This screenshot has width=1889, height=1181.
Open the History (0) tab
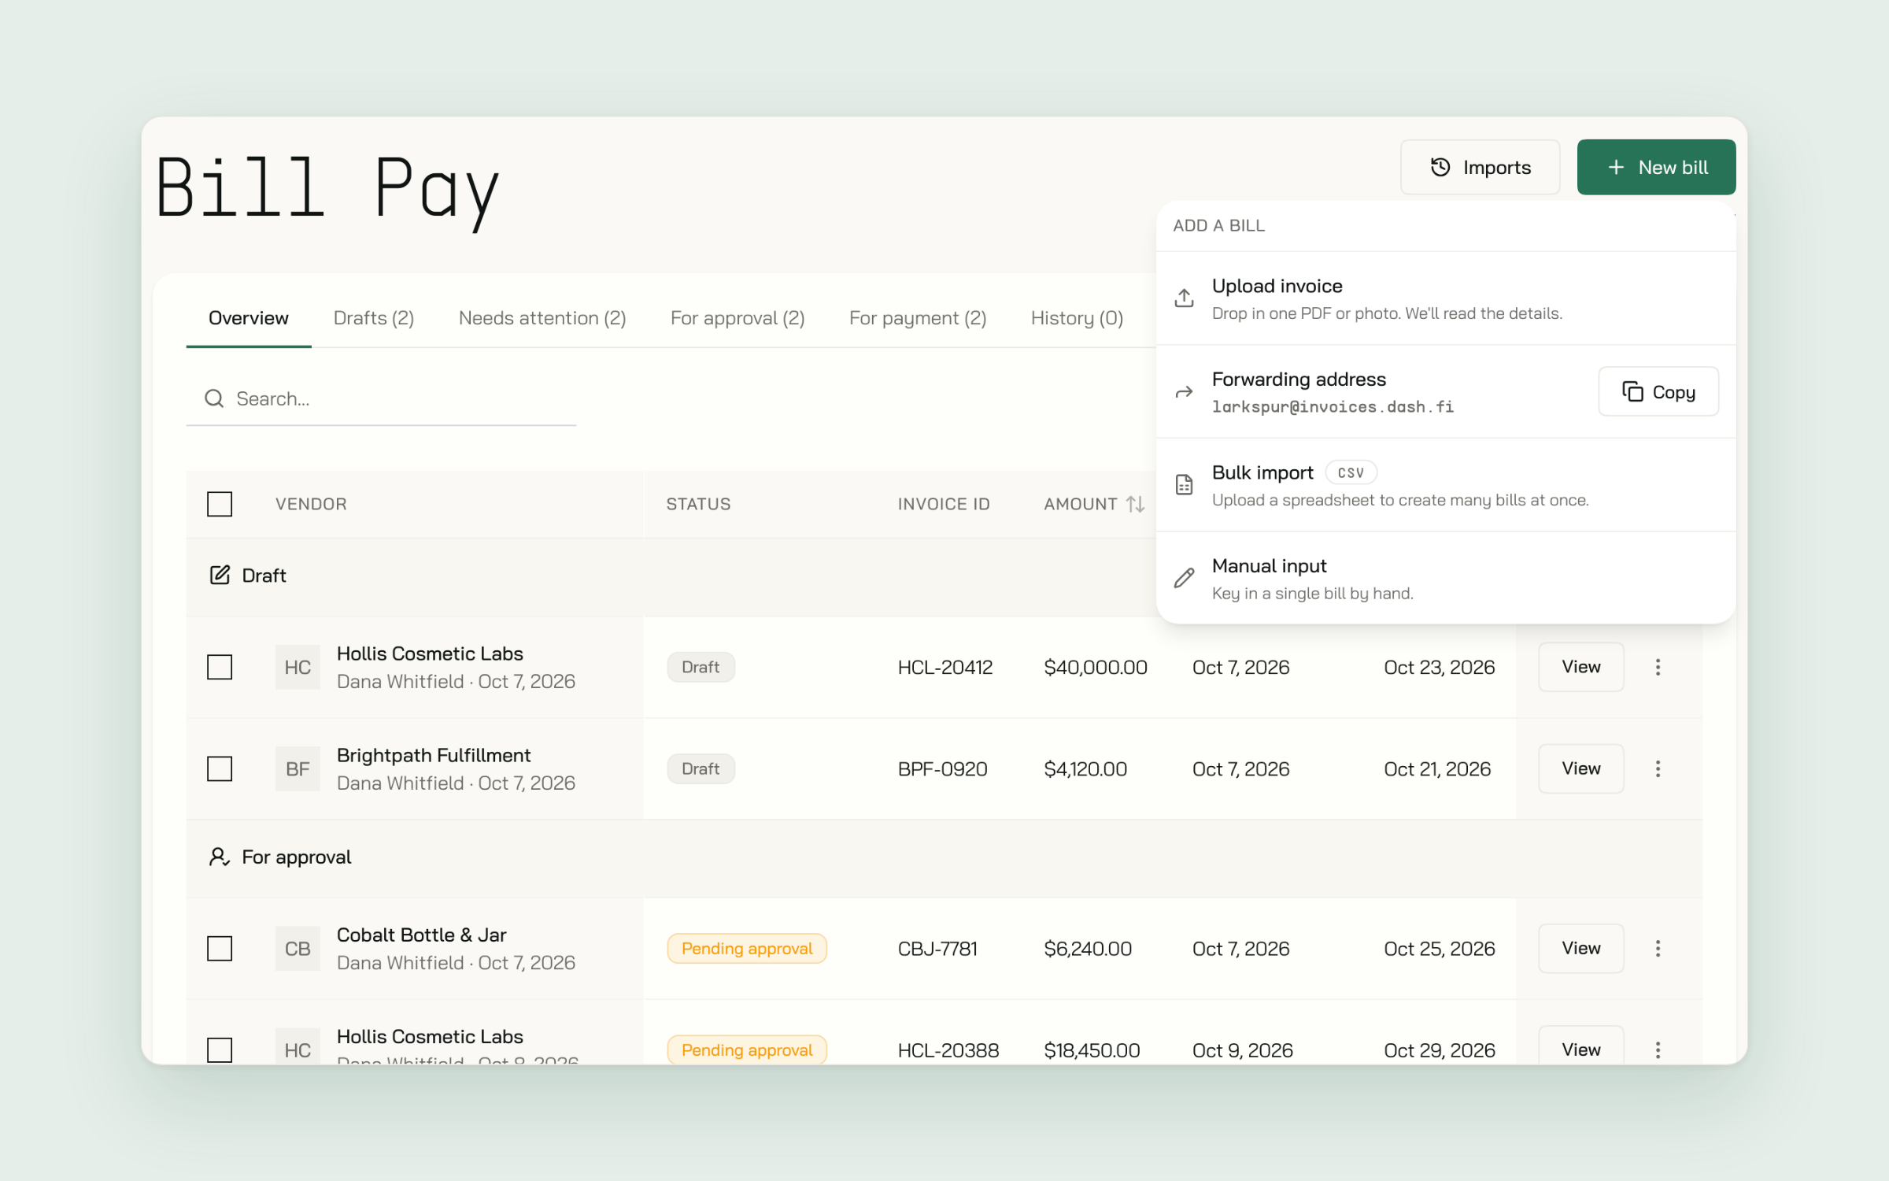pyautogui.click(x=1077, y=318)
